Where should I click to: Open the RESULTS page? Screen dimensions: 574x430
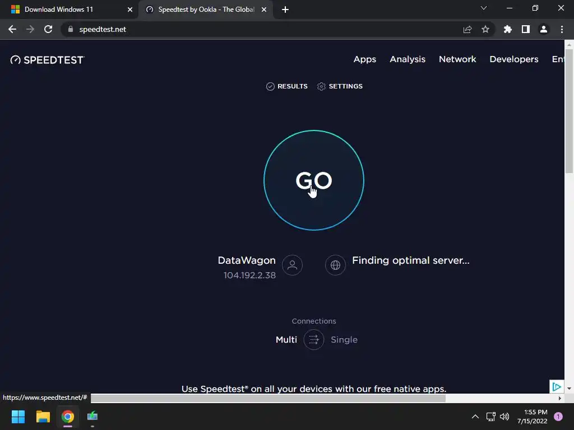click(x=286, y=86)
